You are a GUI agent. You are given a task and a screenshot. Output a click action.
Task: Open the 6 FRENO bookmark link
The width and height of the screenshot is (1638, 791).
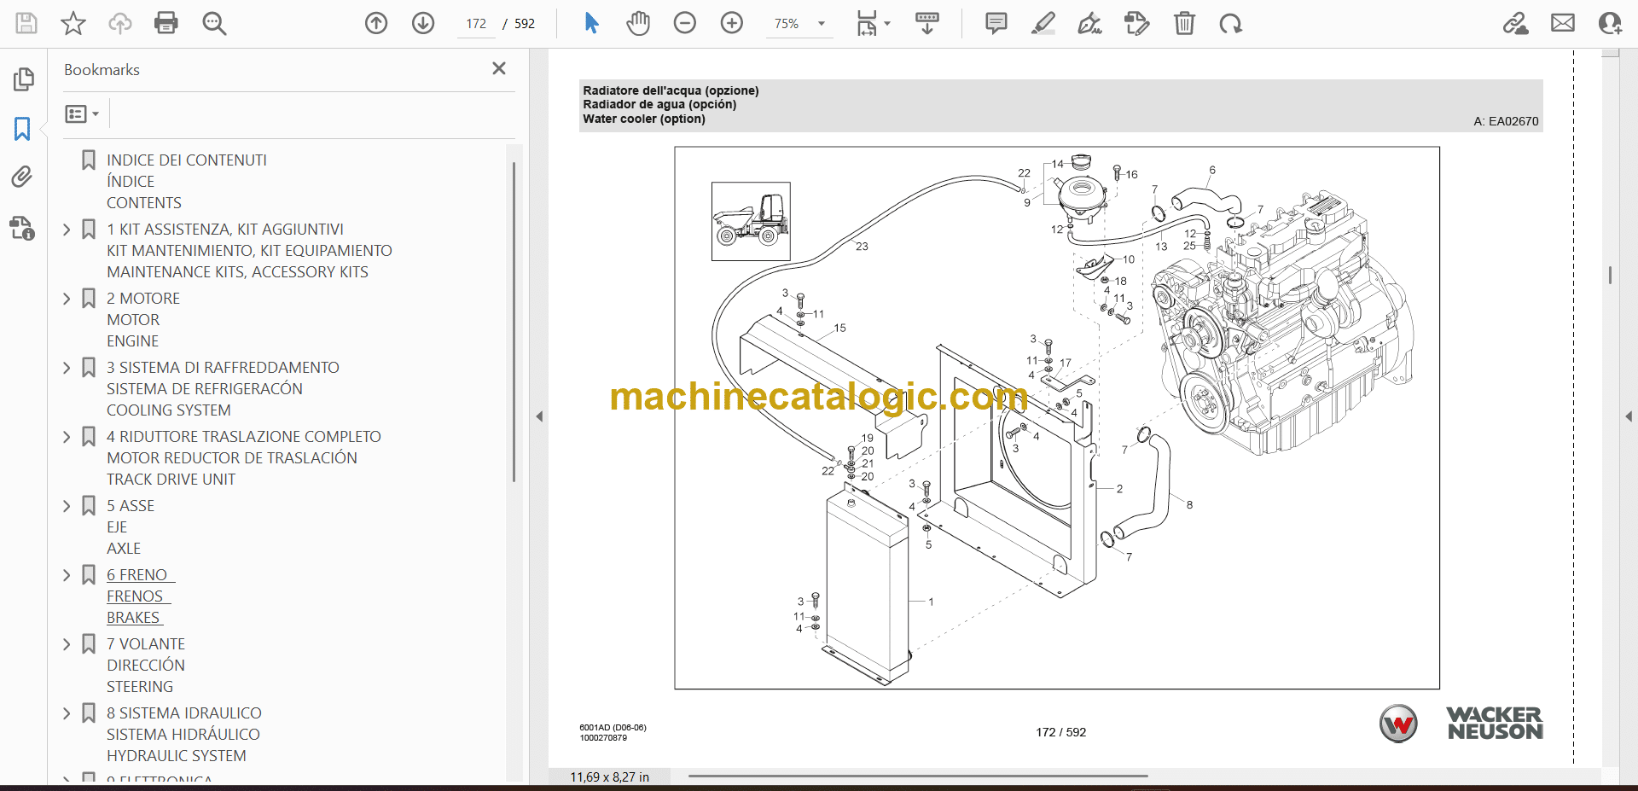point(141,596)
